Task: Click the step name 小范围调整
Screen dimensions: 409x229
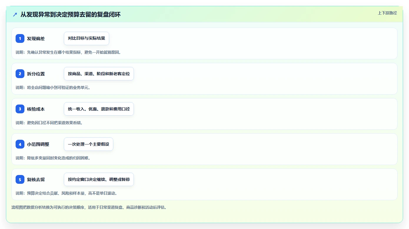Action: coord(38,144)
